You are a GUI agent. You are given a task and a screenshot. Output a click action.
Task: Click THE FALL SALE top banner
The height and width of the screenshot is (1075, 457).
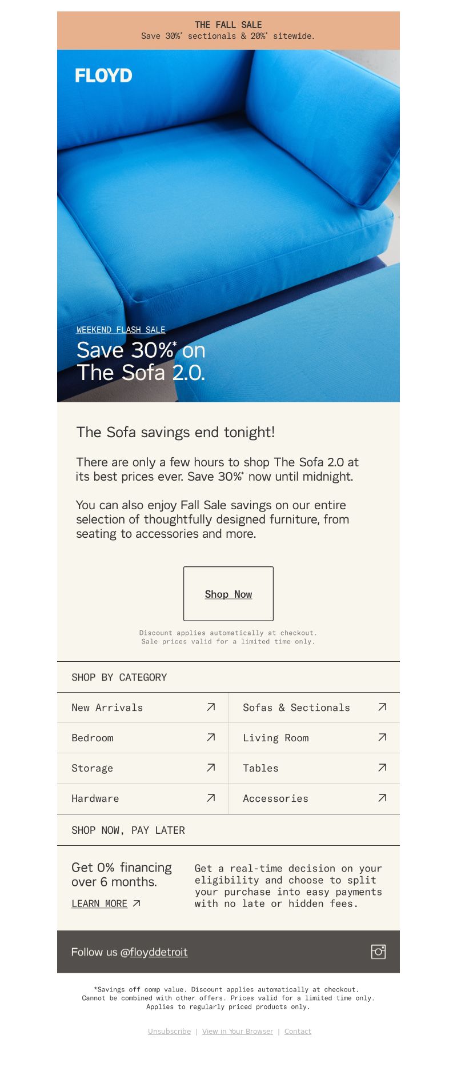pyautogui.click(x=228, y=30)
